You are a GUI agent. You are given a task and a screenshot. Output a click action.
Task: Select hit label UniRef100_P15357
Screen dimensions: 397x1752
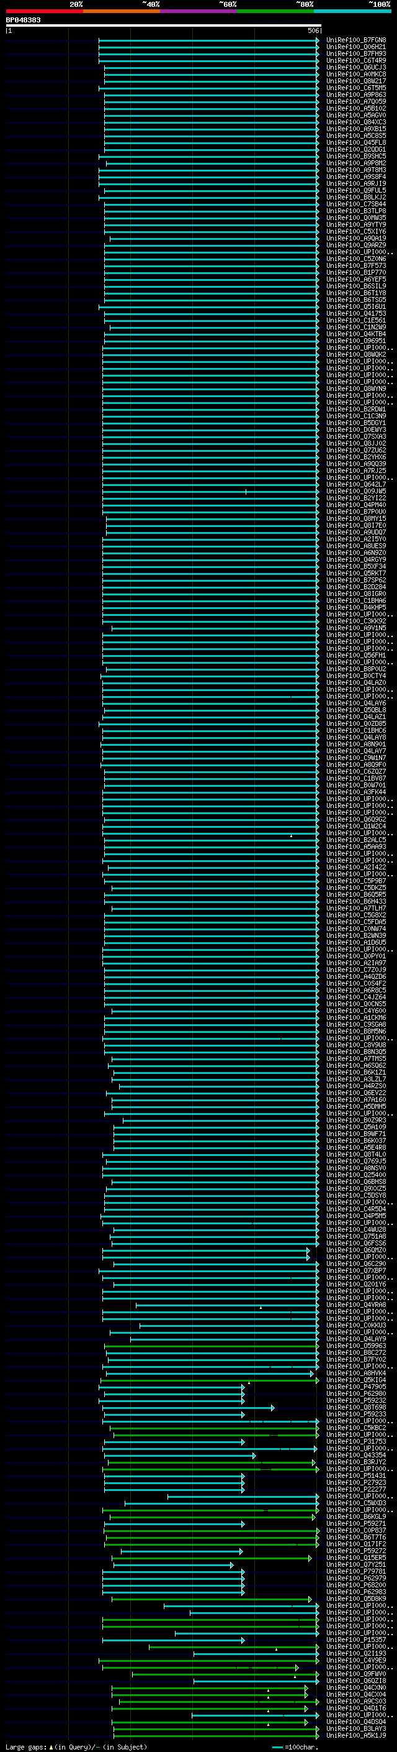click(x=356, y=1640)
